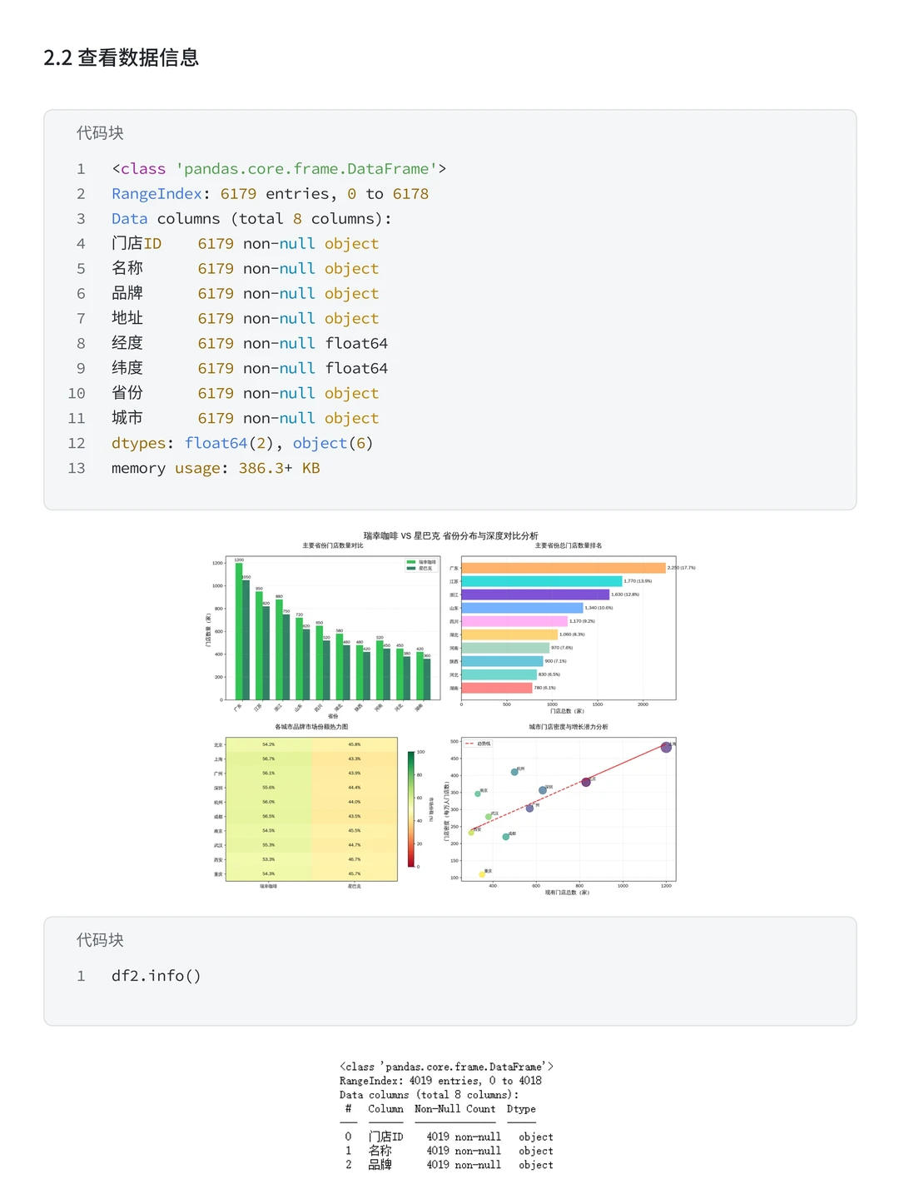Click the "Dtype" output header
Screen dimensions: 899x1199
(x=521, y=1109)
